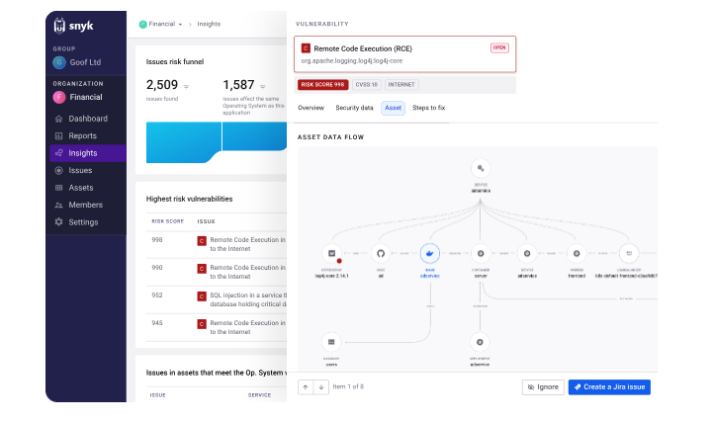Screen dimensions: 710x421
Task: Click the Remote Code Execution (RCE) vulnerability card
Action: [x=404, y=54]
